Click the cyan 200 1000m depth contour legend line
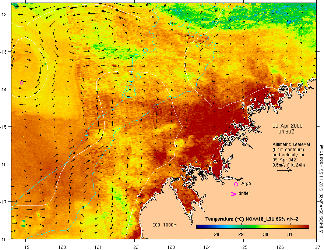This screenshot has height=250, width=324. point(160,229)
